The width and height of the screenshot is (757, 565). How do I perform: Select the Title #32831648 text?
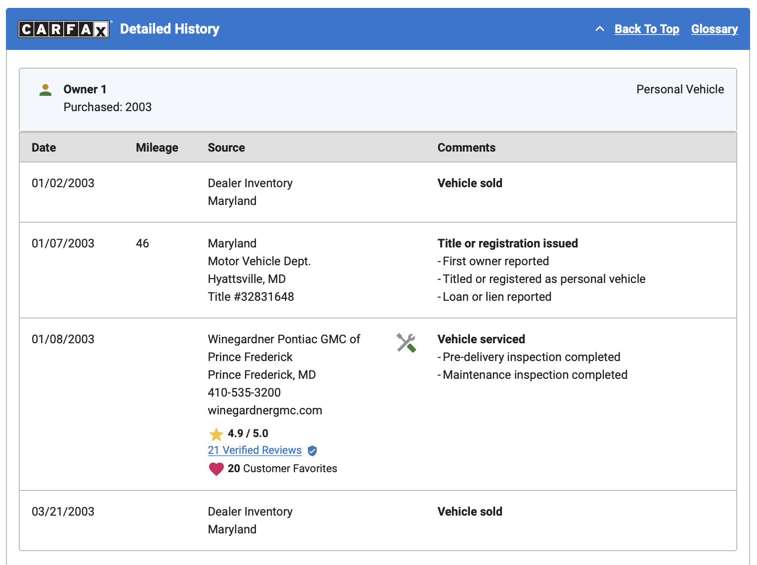(251, 297)
